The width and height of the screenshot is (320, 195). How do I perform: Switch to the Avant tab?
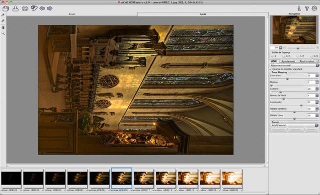tap(72, 14)
